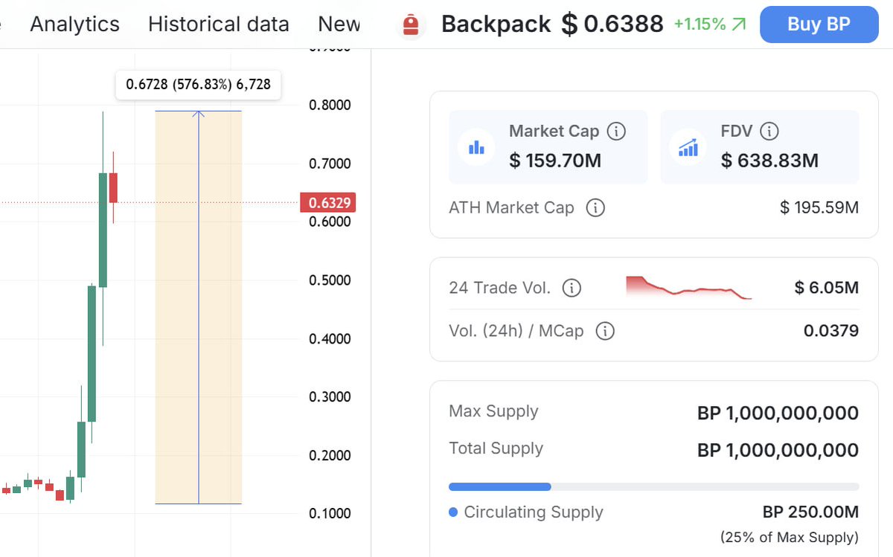Screen dimensions: 893x557
Task: Click the 0.3000 price axis label
Action: [x=330, y=397]
